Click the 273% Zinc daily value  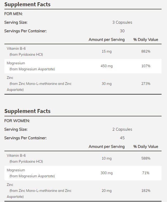pyautogui.click(x=146, y=84)
